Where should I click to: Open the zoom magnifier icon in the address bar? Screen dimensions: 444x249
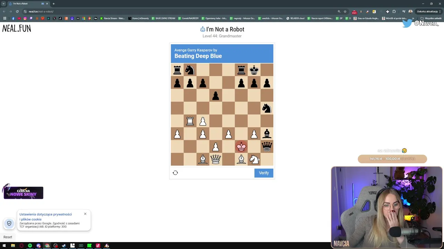point(339,11)
